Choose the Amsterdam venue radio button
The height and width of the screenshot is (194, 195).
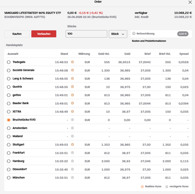[x=9, y=128]
